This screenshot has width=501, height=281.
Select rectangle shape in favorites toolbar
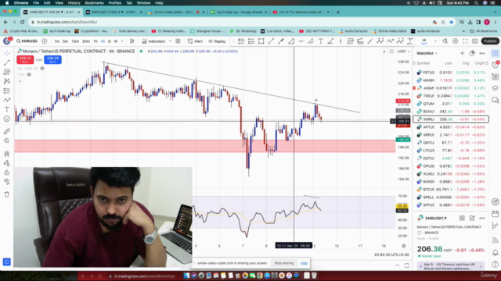coord(261,41)
